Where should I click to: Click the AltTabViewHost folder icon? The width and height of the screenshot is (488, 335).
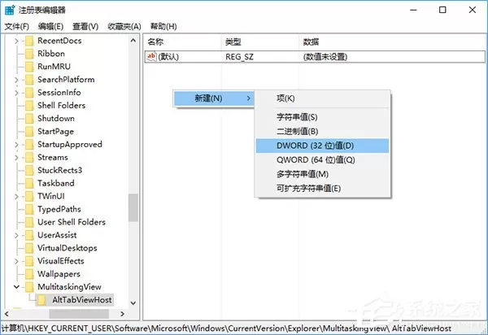41,300
